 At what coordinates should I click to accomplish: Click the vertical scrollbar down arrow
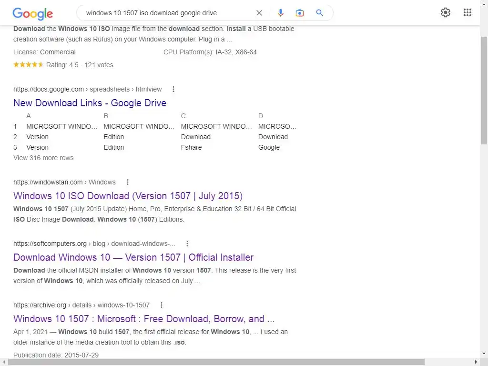click(484, 354)
